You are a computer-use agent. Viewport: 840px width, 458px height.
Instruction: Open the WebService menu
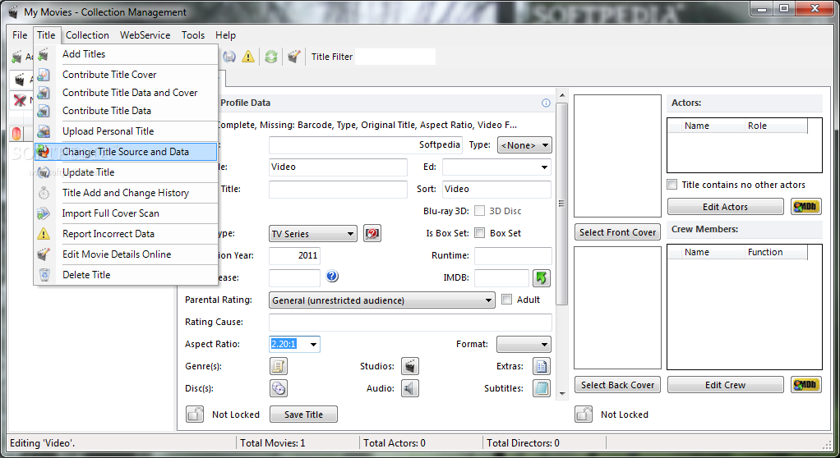[145, 34]
